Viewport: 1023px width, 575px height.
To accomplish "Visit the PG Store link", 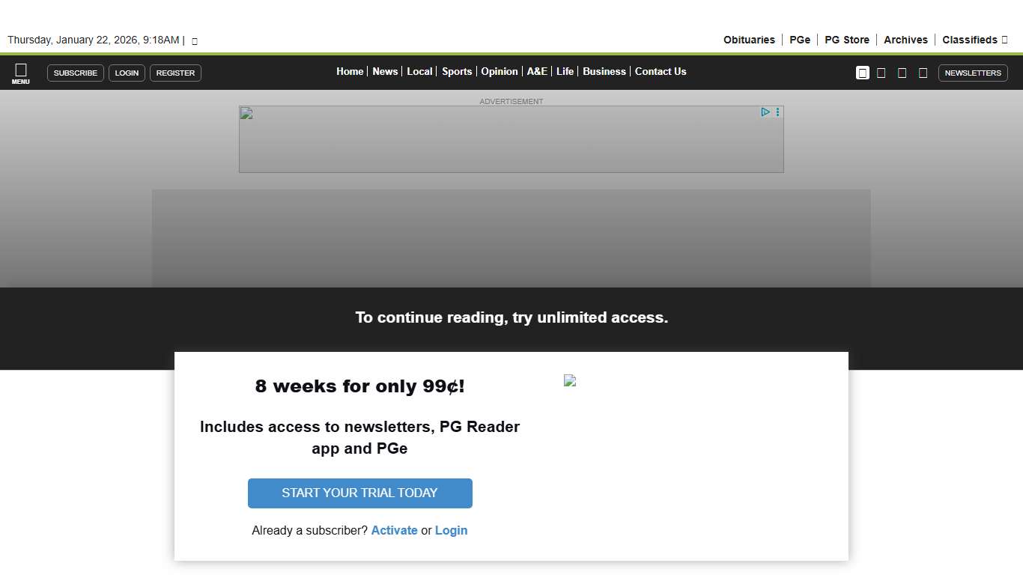I will pos(847,40).
